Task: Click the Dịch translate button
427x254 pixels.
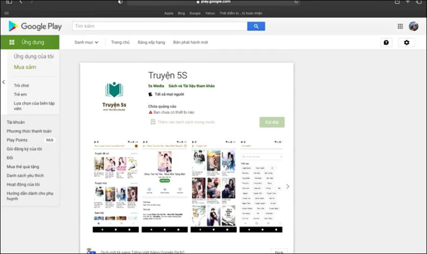Action: tap(279, 252)
